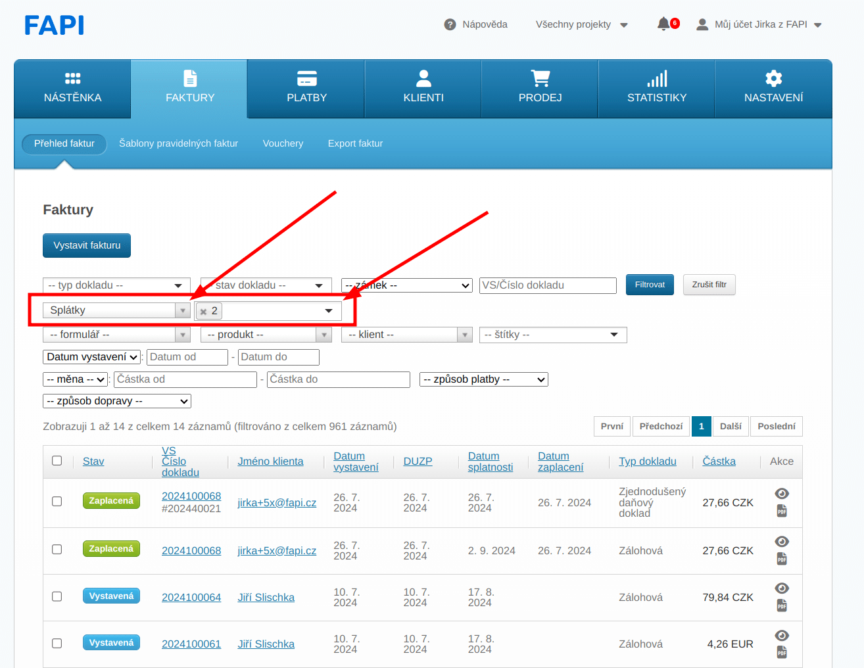The height and width of the screenshot is (668, 864).
Task: Download PDF of 79,84 CZK invoice
Action: tap(782, 606)
